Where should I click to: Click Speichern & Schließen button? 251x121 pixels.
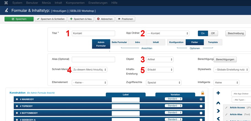(x=51, y=19)
